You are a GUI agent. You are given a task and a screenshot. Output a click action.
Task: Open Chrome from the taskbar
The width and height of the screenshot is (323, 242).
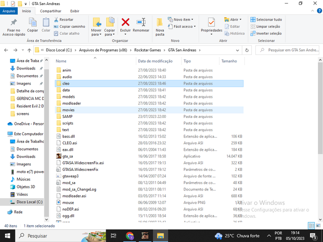coord(130,236)
